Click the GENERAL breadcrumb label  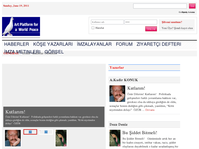coord(11,53)
